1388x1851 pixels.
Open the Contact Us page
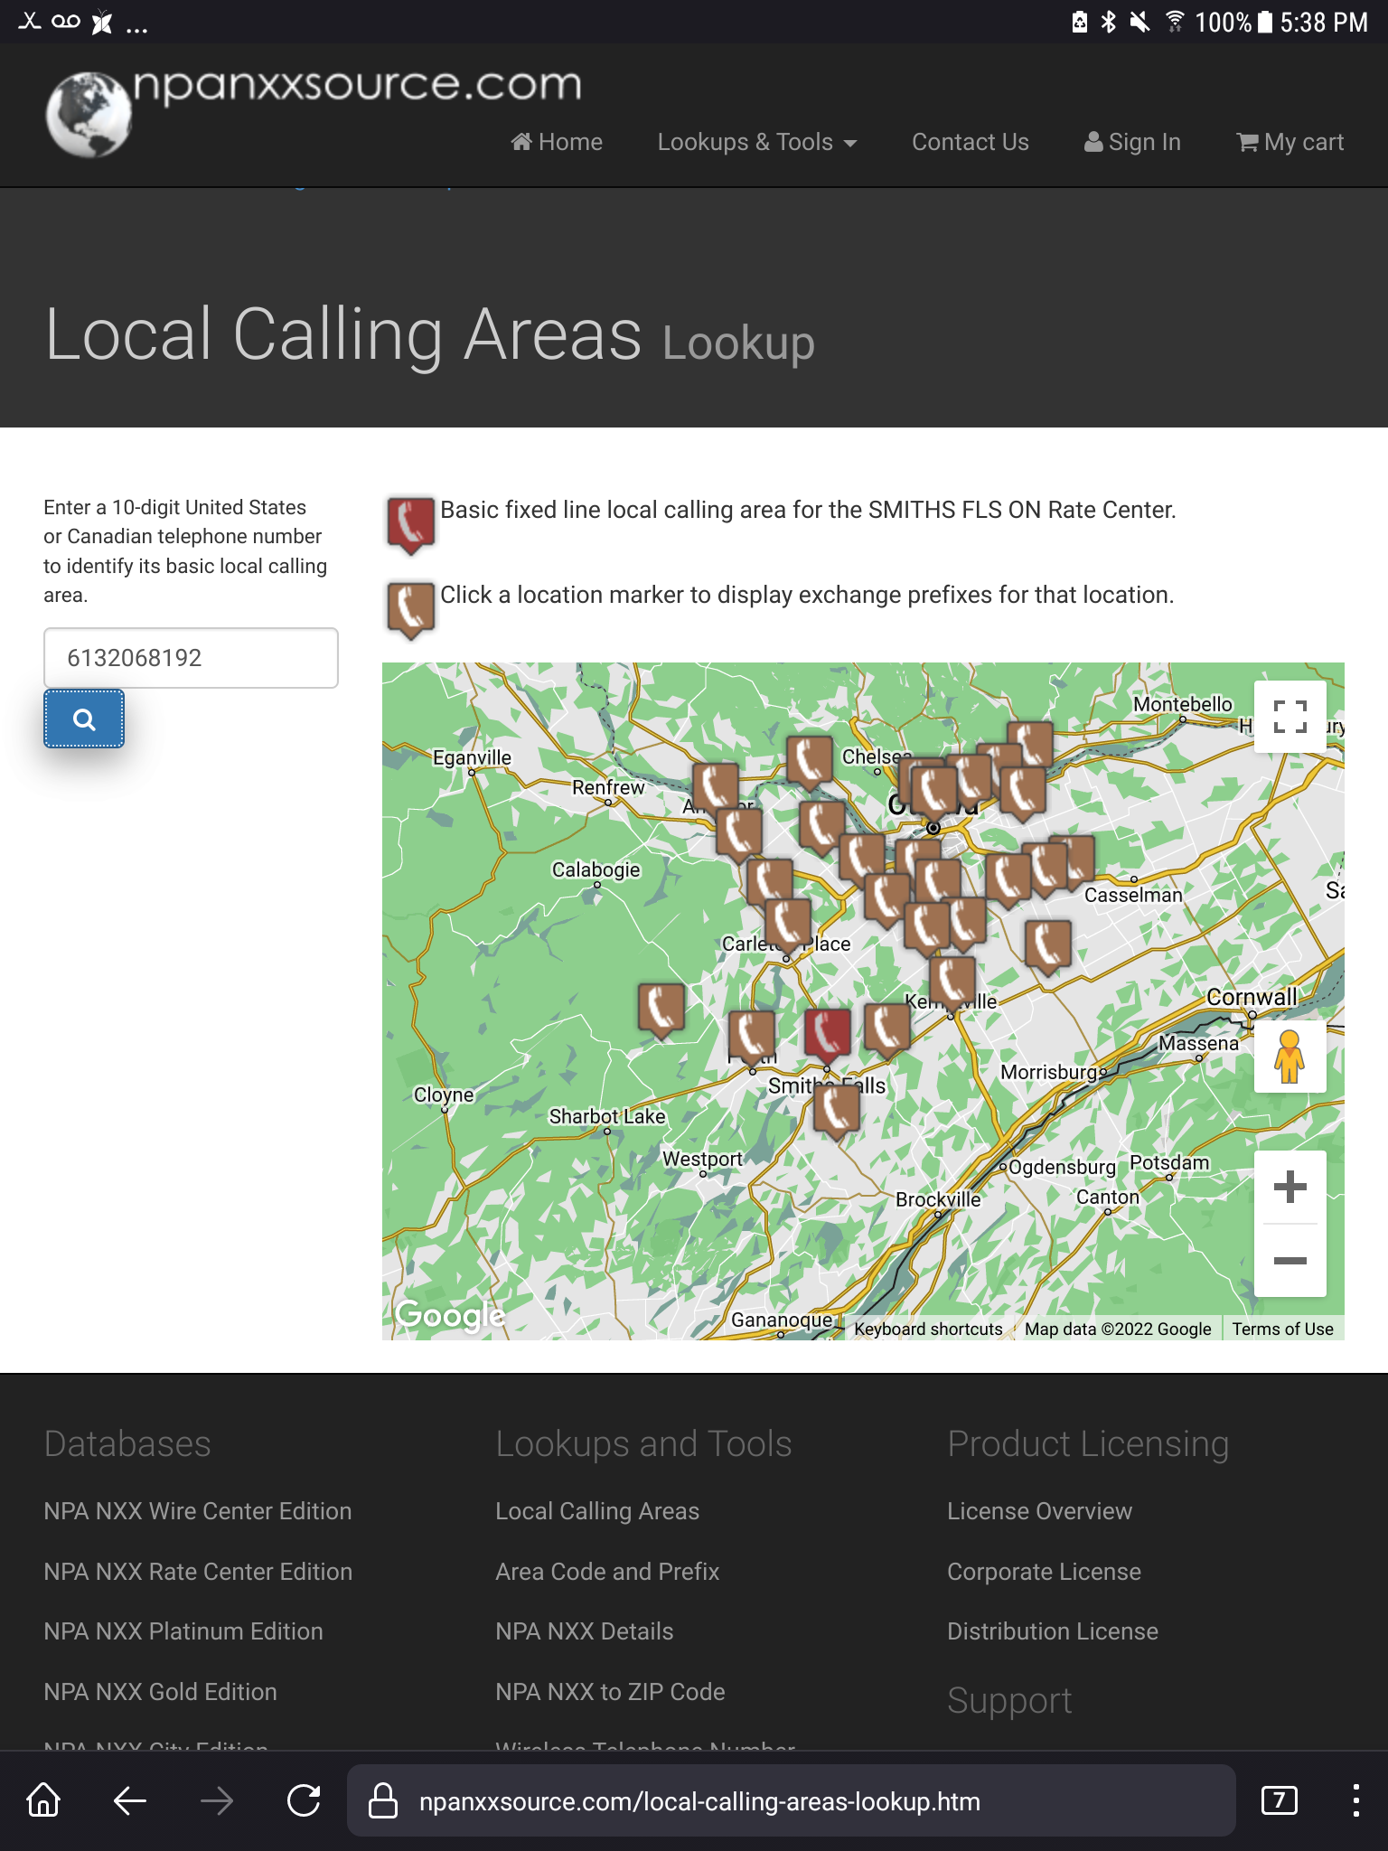pyautogui.click(x=970, y=142)
